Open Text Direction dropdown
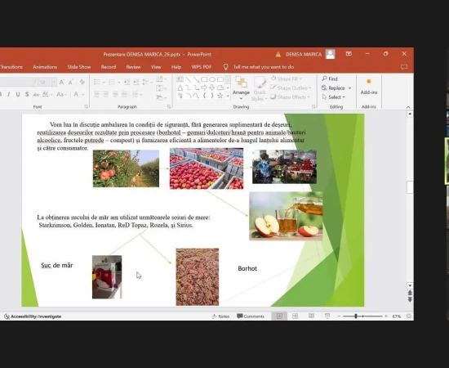 (x=161, y=79)
